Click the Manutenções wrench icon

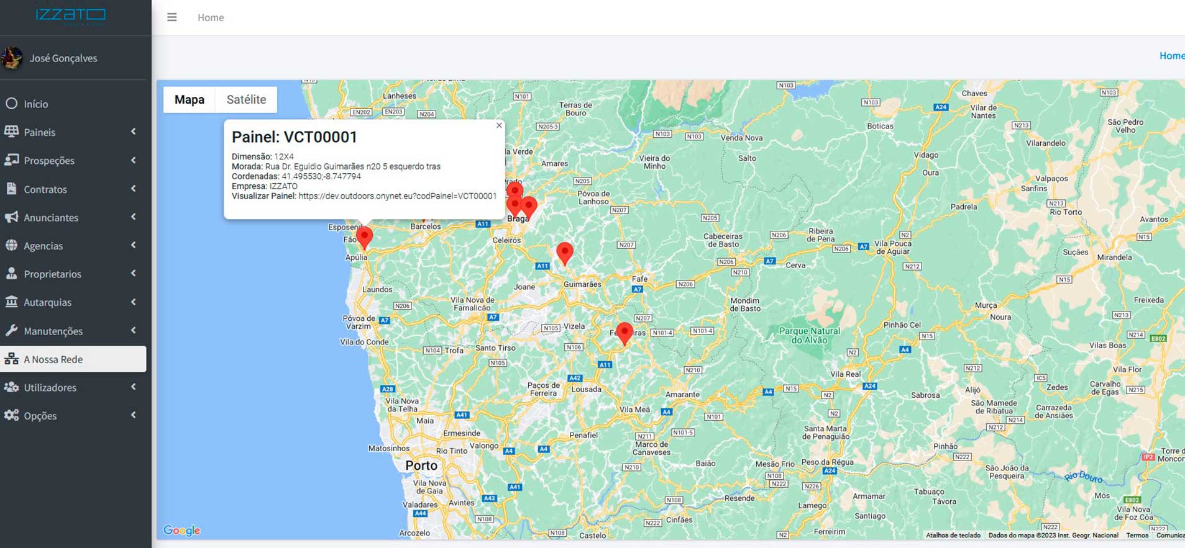(x=11, y=330)
